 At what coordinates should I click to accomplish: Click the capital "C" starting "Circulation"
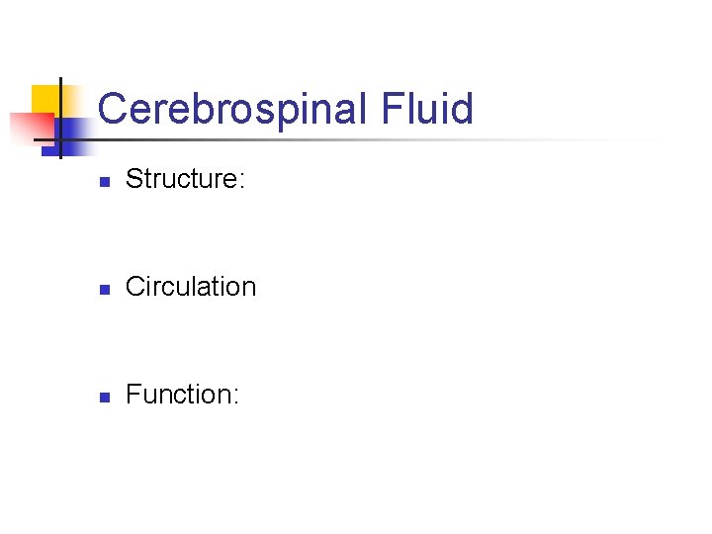click(135, 287)
